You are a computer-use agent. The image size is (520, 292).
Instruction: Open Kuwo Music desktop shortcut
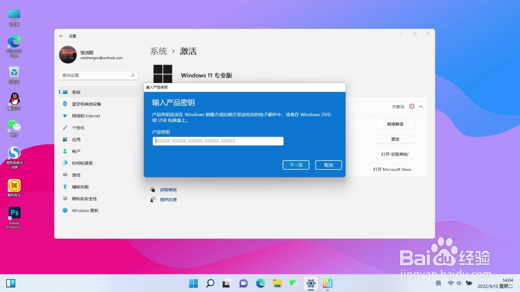[14, 188]
